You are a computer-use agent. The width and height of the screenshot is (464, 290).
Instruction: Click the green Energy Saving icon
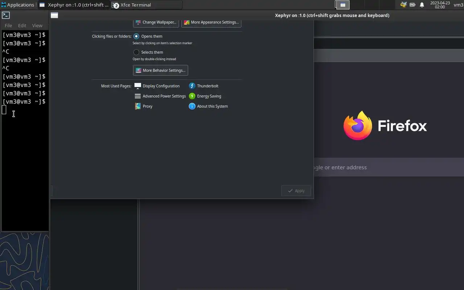click(x=192, y=96)
